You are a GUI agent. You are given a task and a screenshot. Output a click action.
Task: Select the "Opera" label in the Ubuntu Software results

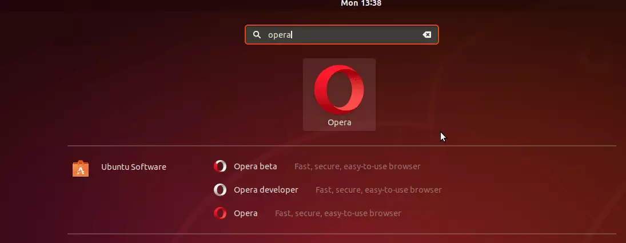[x=245, y=213]
